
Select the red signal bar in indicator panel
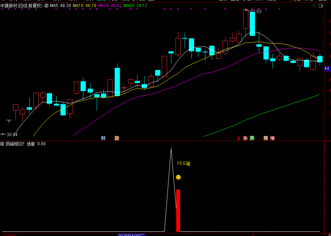[x=178, y=211]
